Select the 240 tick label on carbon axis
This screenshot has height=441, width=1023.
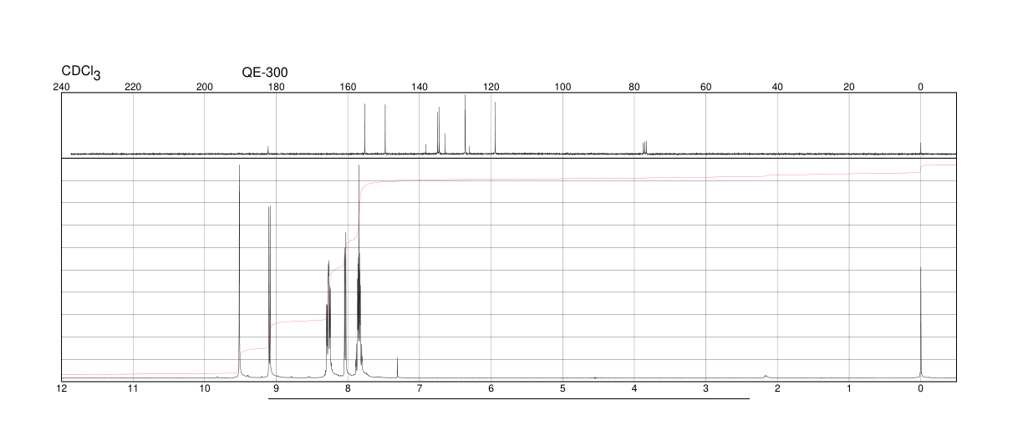pyautogui.click(x=61, y=87)
